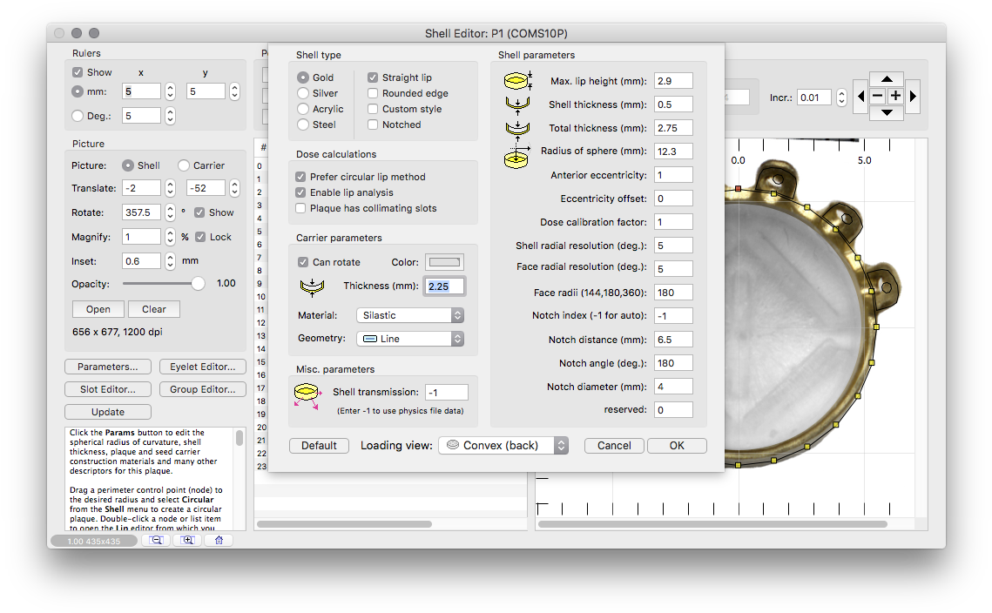
Task: Click the Max. lip height diagram icon
Action: pos(517,80)
